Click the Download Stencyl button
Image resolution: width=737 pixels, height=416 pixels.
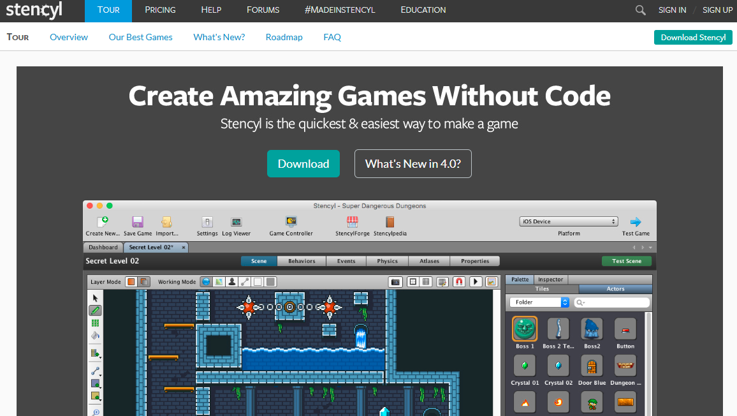[693, 37]
